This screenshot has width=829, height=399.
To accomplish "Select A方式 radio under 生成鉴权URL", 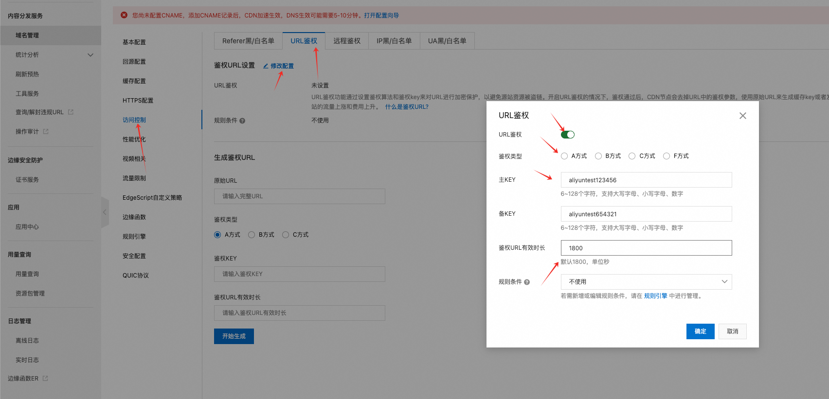I will pos(217,235).
